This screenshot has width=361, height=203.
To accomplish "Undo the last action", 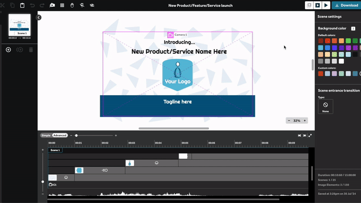I will pyautogui.click(x=32, y=5).
